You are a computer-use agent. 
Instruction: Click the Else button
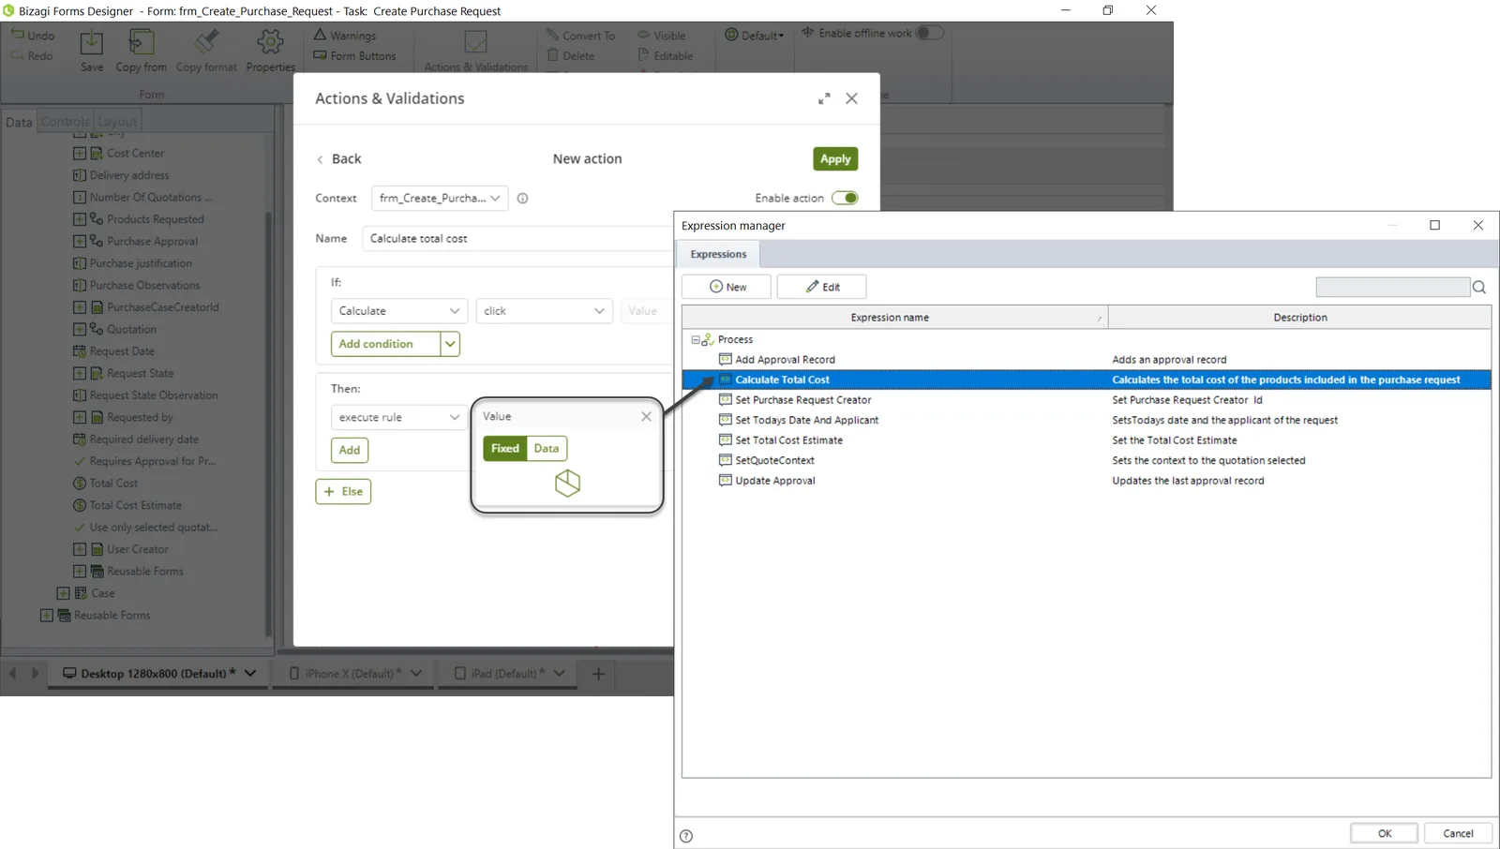pyautogui.click(x=343, y=491)
